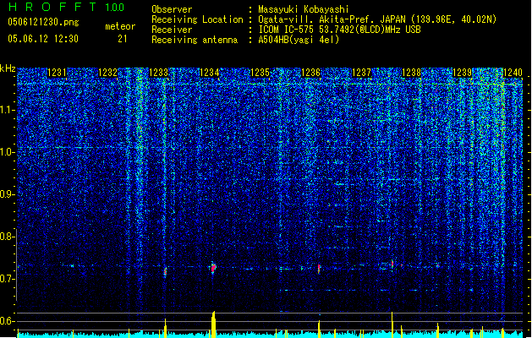The height and width of the screenshot is (338, 532).
Task: Click antenna value A504HB(yagi 4el)
Action: pyautogui.click(x=299, y=40)
